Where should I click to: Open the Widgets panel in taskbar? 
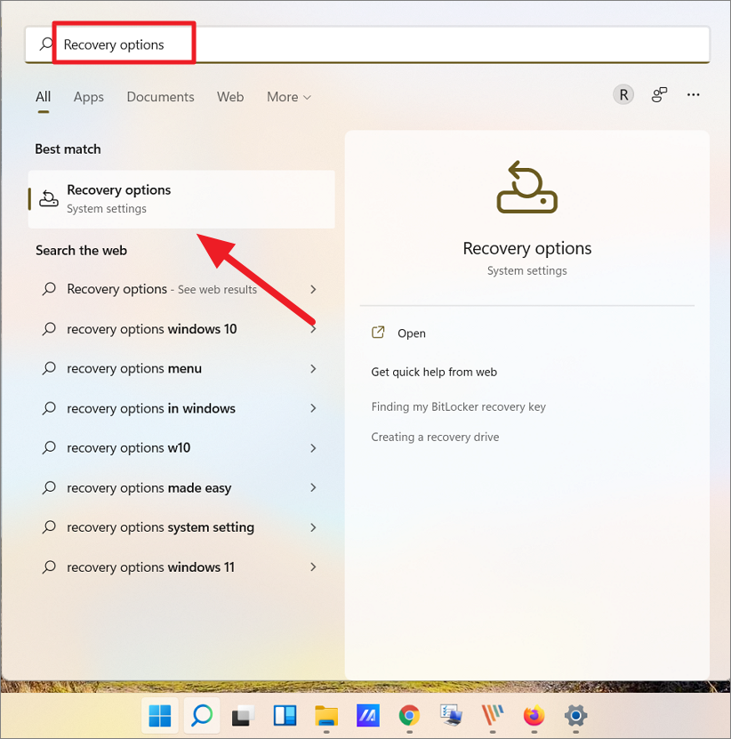coord(285,715)
